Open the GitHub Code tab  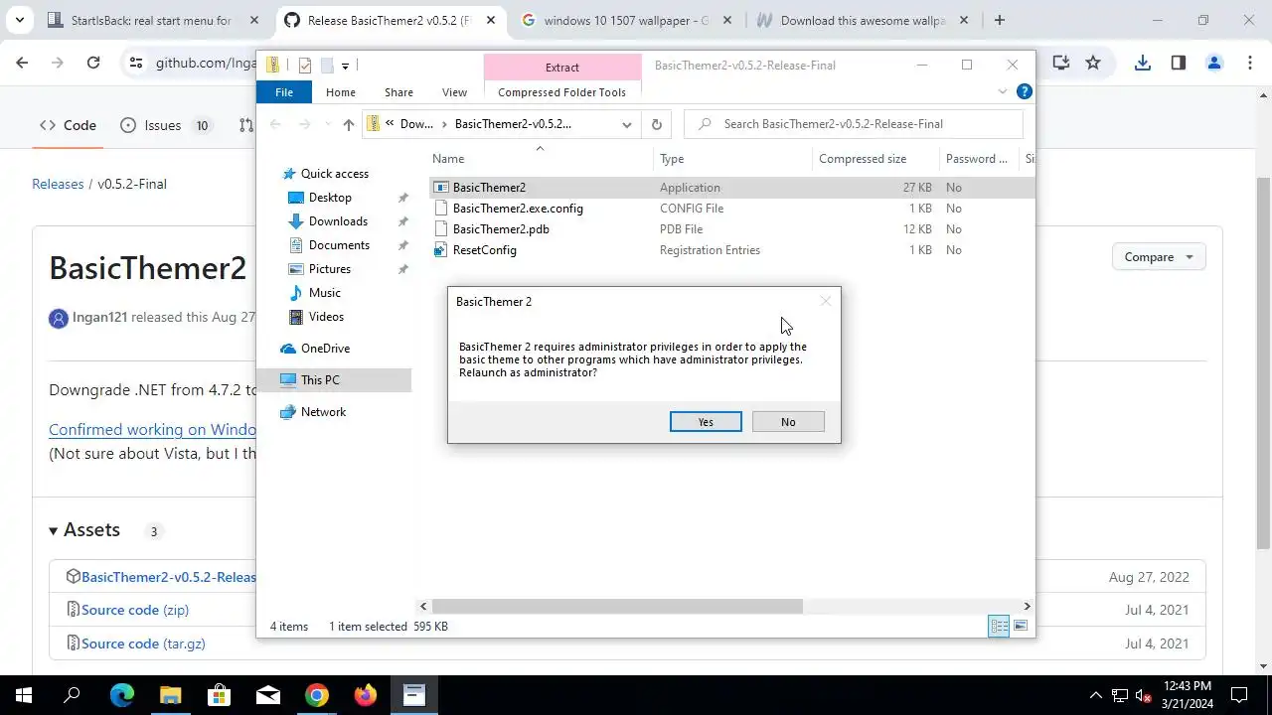click(x=68, y=125)
